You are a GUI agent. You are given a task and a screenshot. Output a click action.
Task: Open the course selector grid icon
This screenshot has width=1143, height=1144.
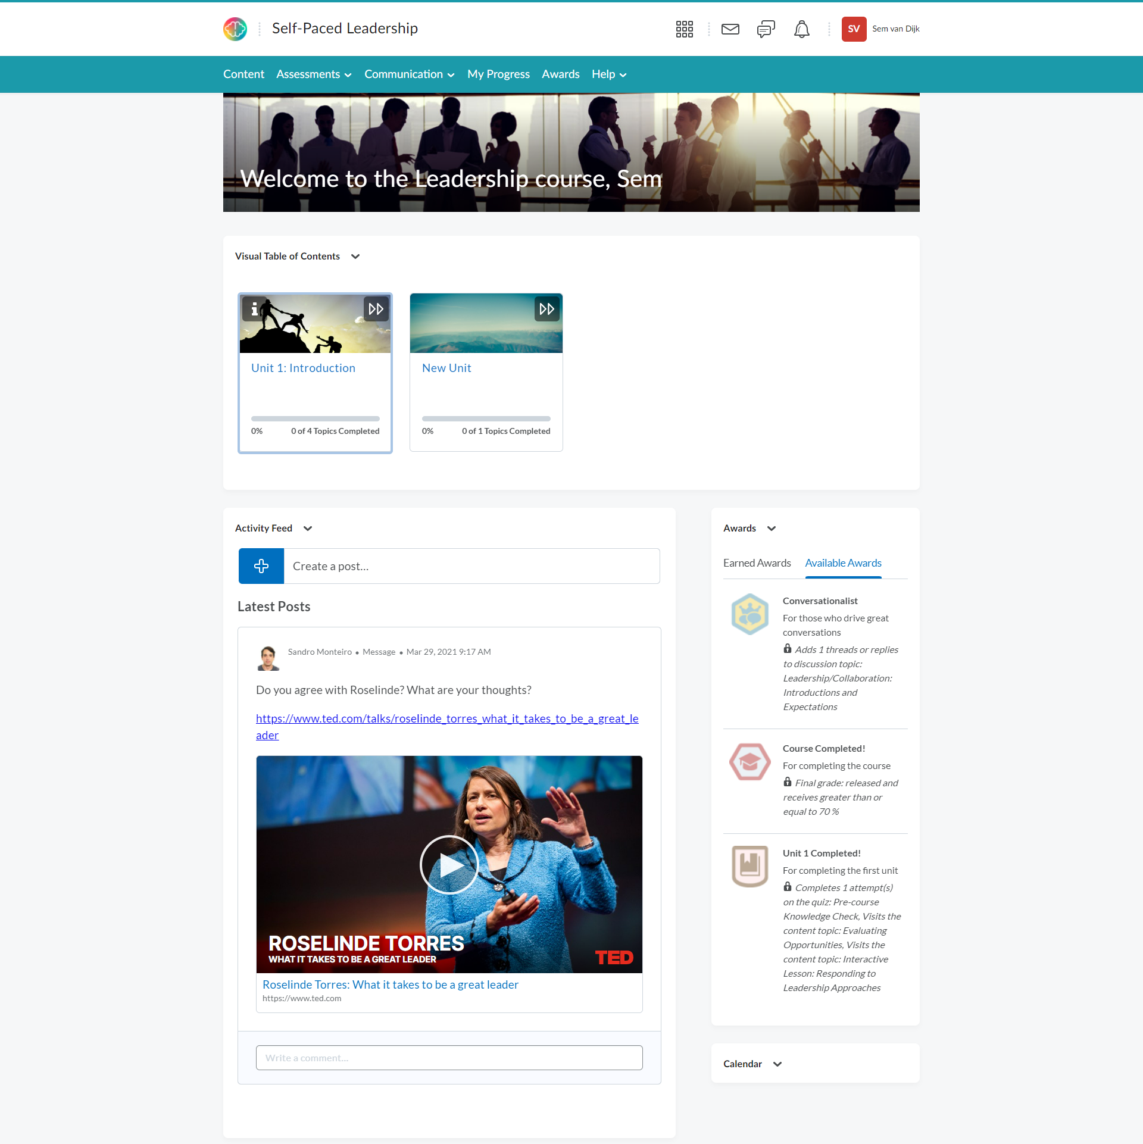pyautogui.click(x=685, y=29)
